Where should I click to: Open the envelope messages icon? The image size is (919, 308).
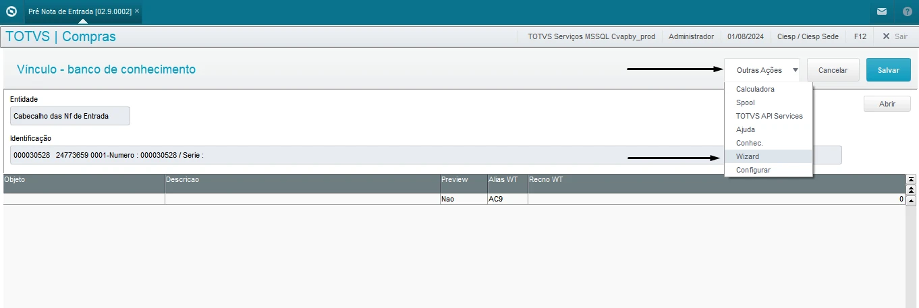click(x=881, y=11)
